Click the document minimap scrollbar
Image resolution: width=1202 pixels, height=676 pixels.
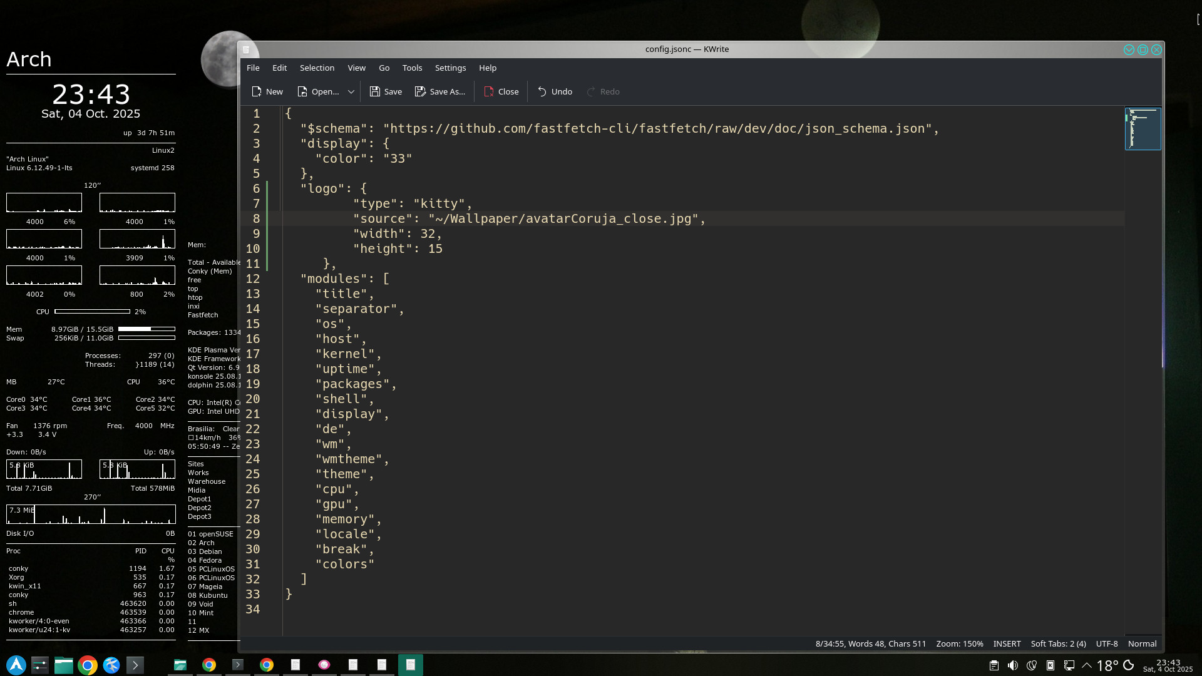coord(1143,128)
